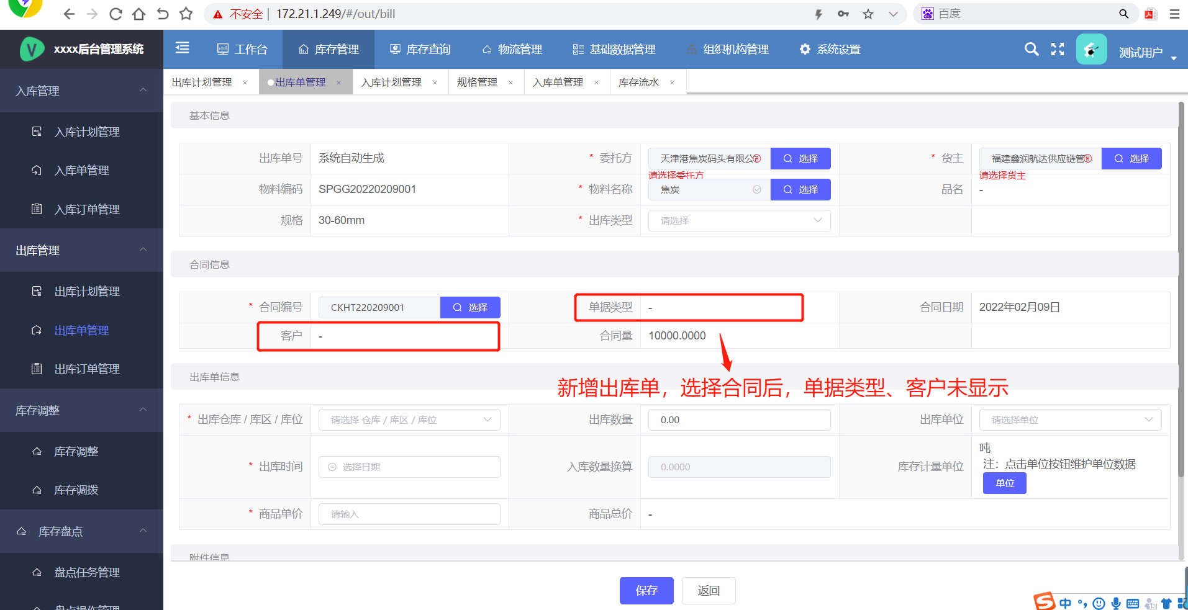
Task: Switch to the 库存流水 tab
Action: click(x=638, y=82)
